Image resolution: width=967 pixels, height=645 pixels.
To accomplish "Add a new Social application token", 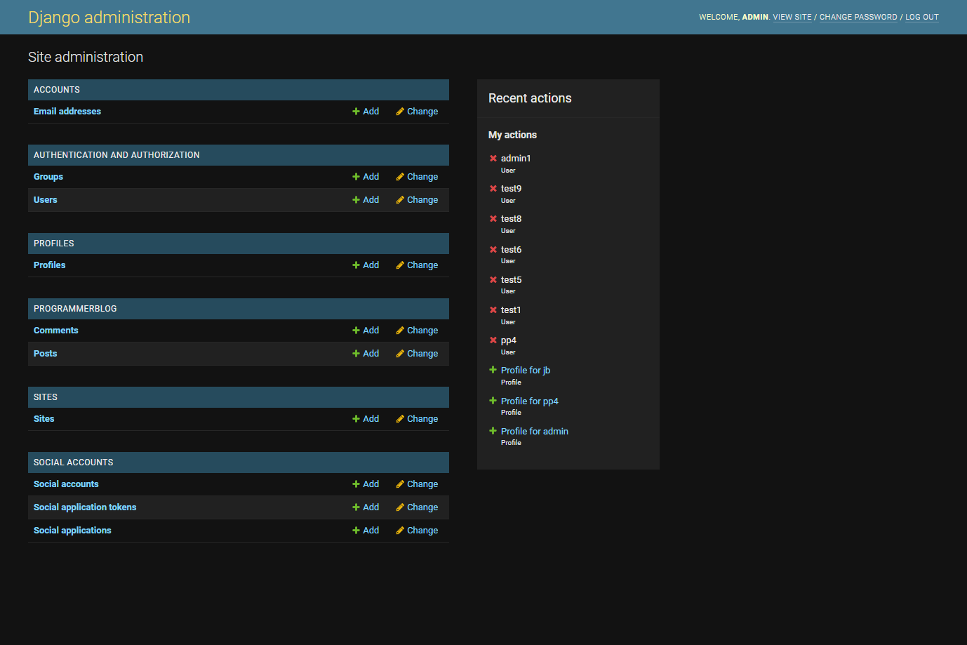I will (x=366, y=507).
